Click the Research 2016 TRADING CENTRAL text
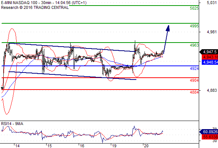Image resolution: width=218 pixels, height=148 pixels. coord(35,7)
